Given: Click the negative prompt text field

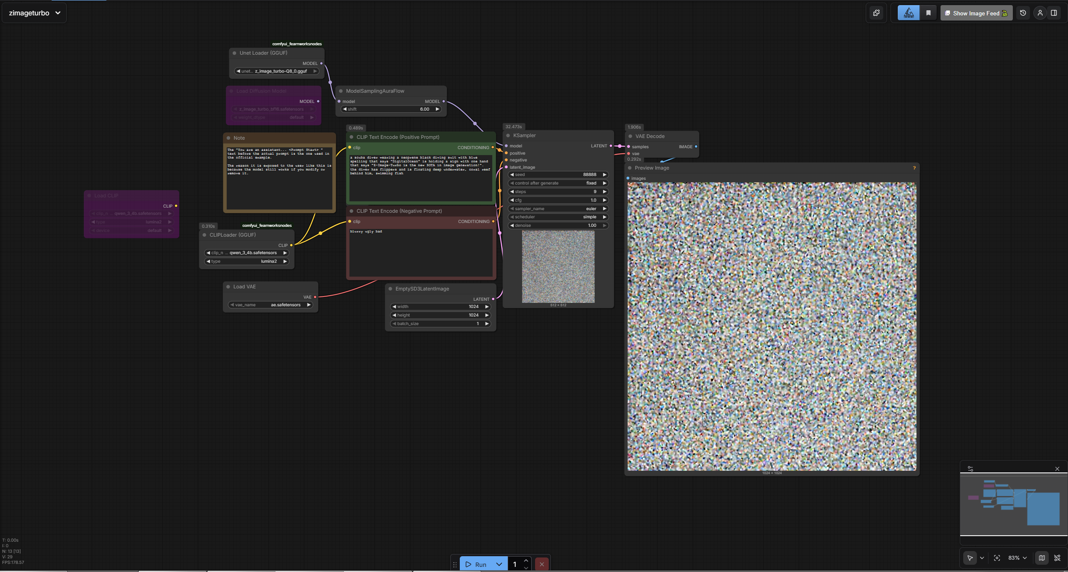Looking at the screenshot, I should (x=420, y=252).
